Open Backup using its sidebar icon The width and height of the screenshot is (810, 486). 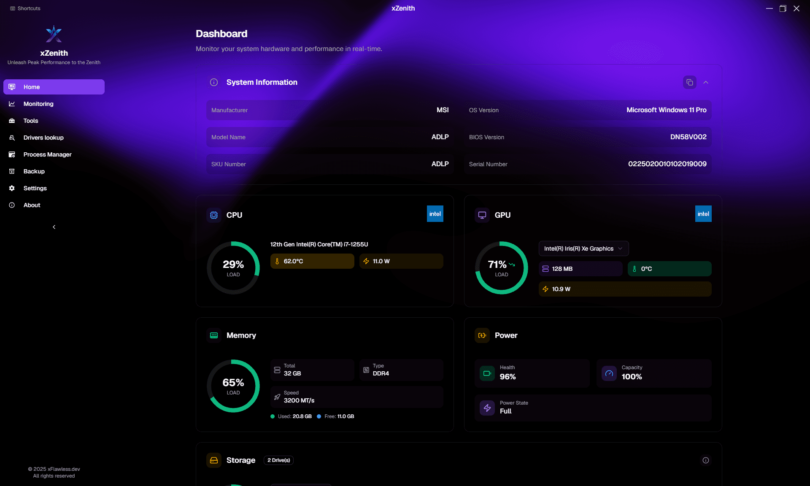point(12,171)
